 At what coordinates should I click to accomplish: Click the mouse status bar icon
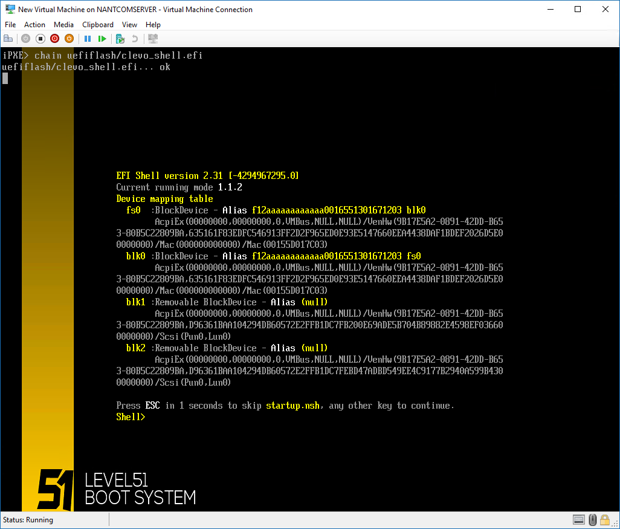pos(593,520)
